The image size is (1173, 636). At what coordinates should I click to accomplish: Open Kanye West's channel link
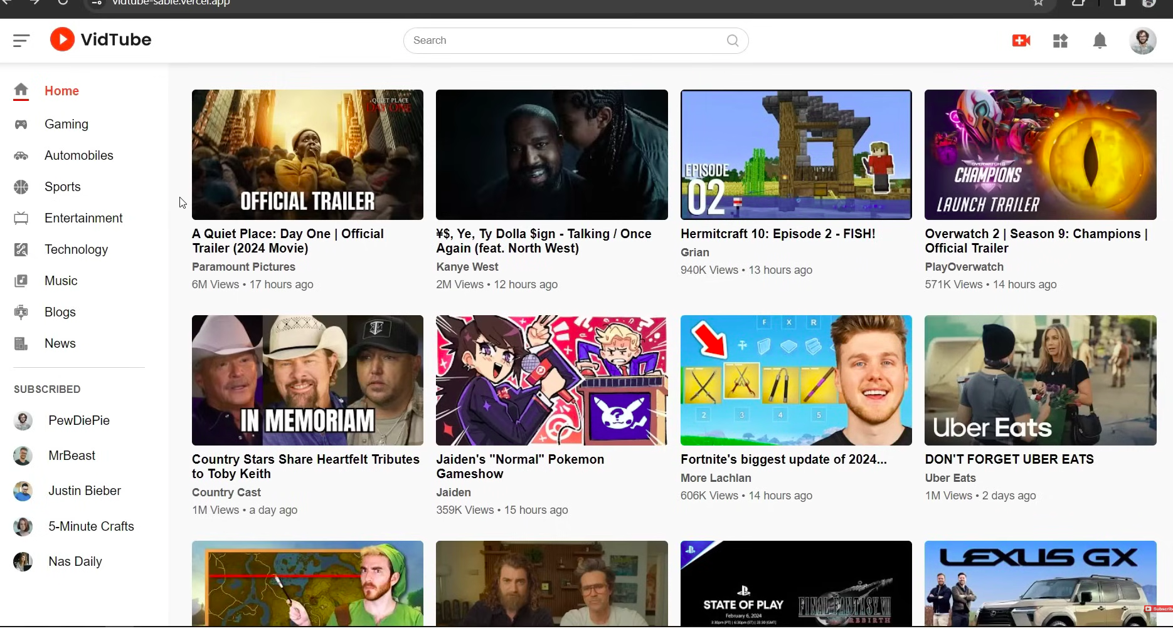(467, 266)
